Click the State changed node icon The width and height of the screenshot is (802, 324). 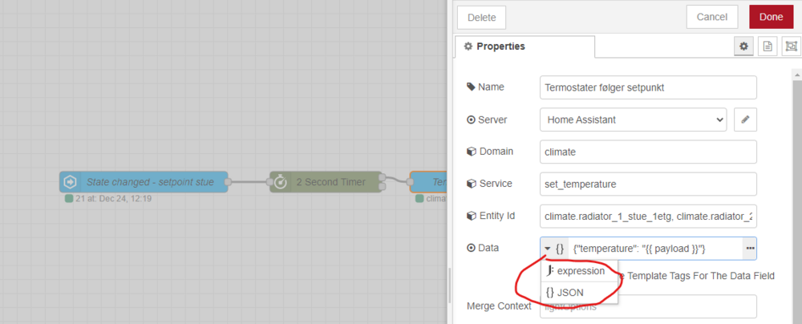point(71,182)
